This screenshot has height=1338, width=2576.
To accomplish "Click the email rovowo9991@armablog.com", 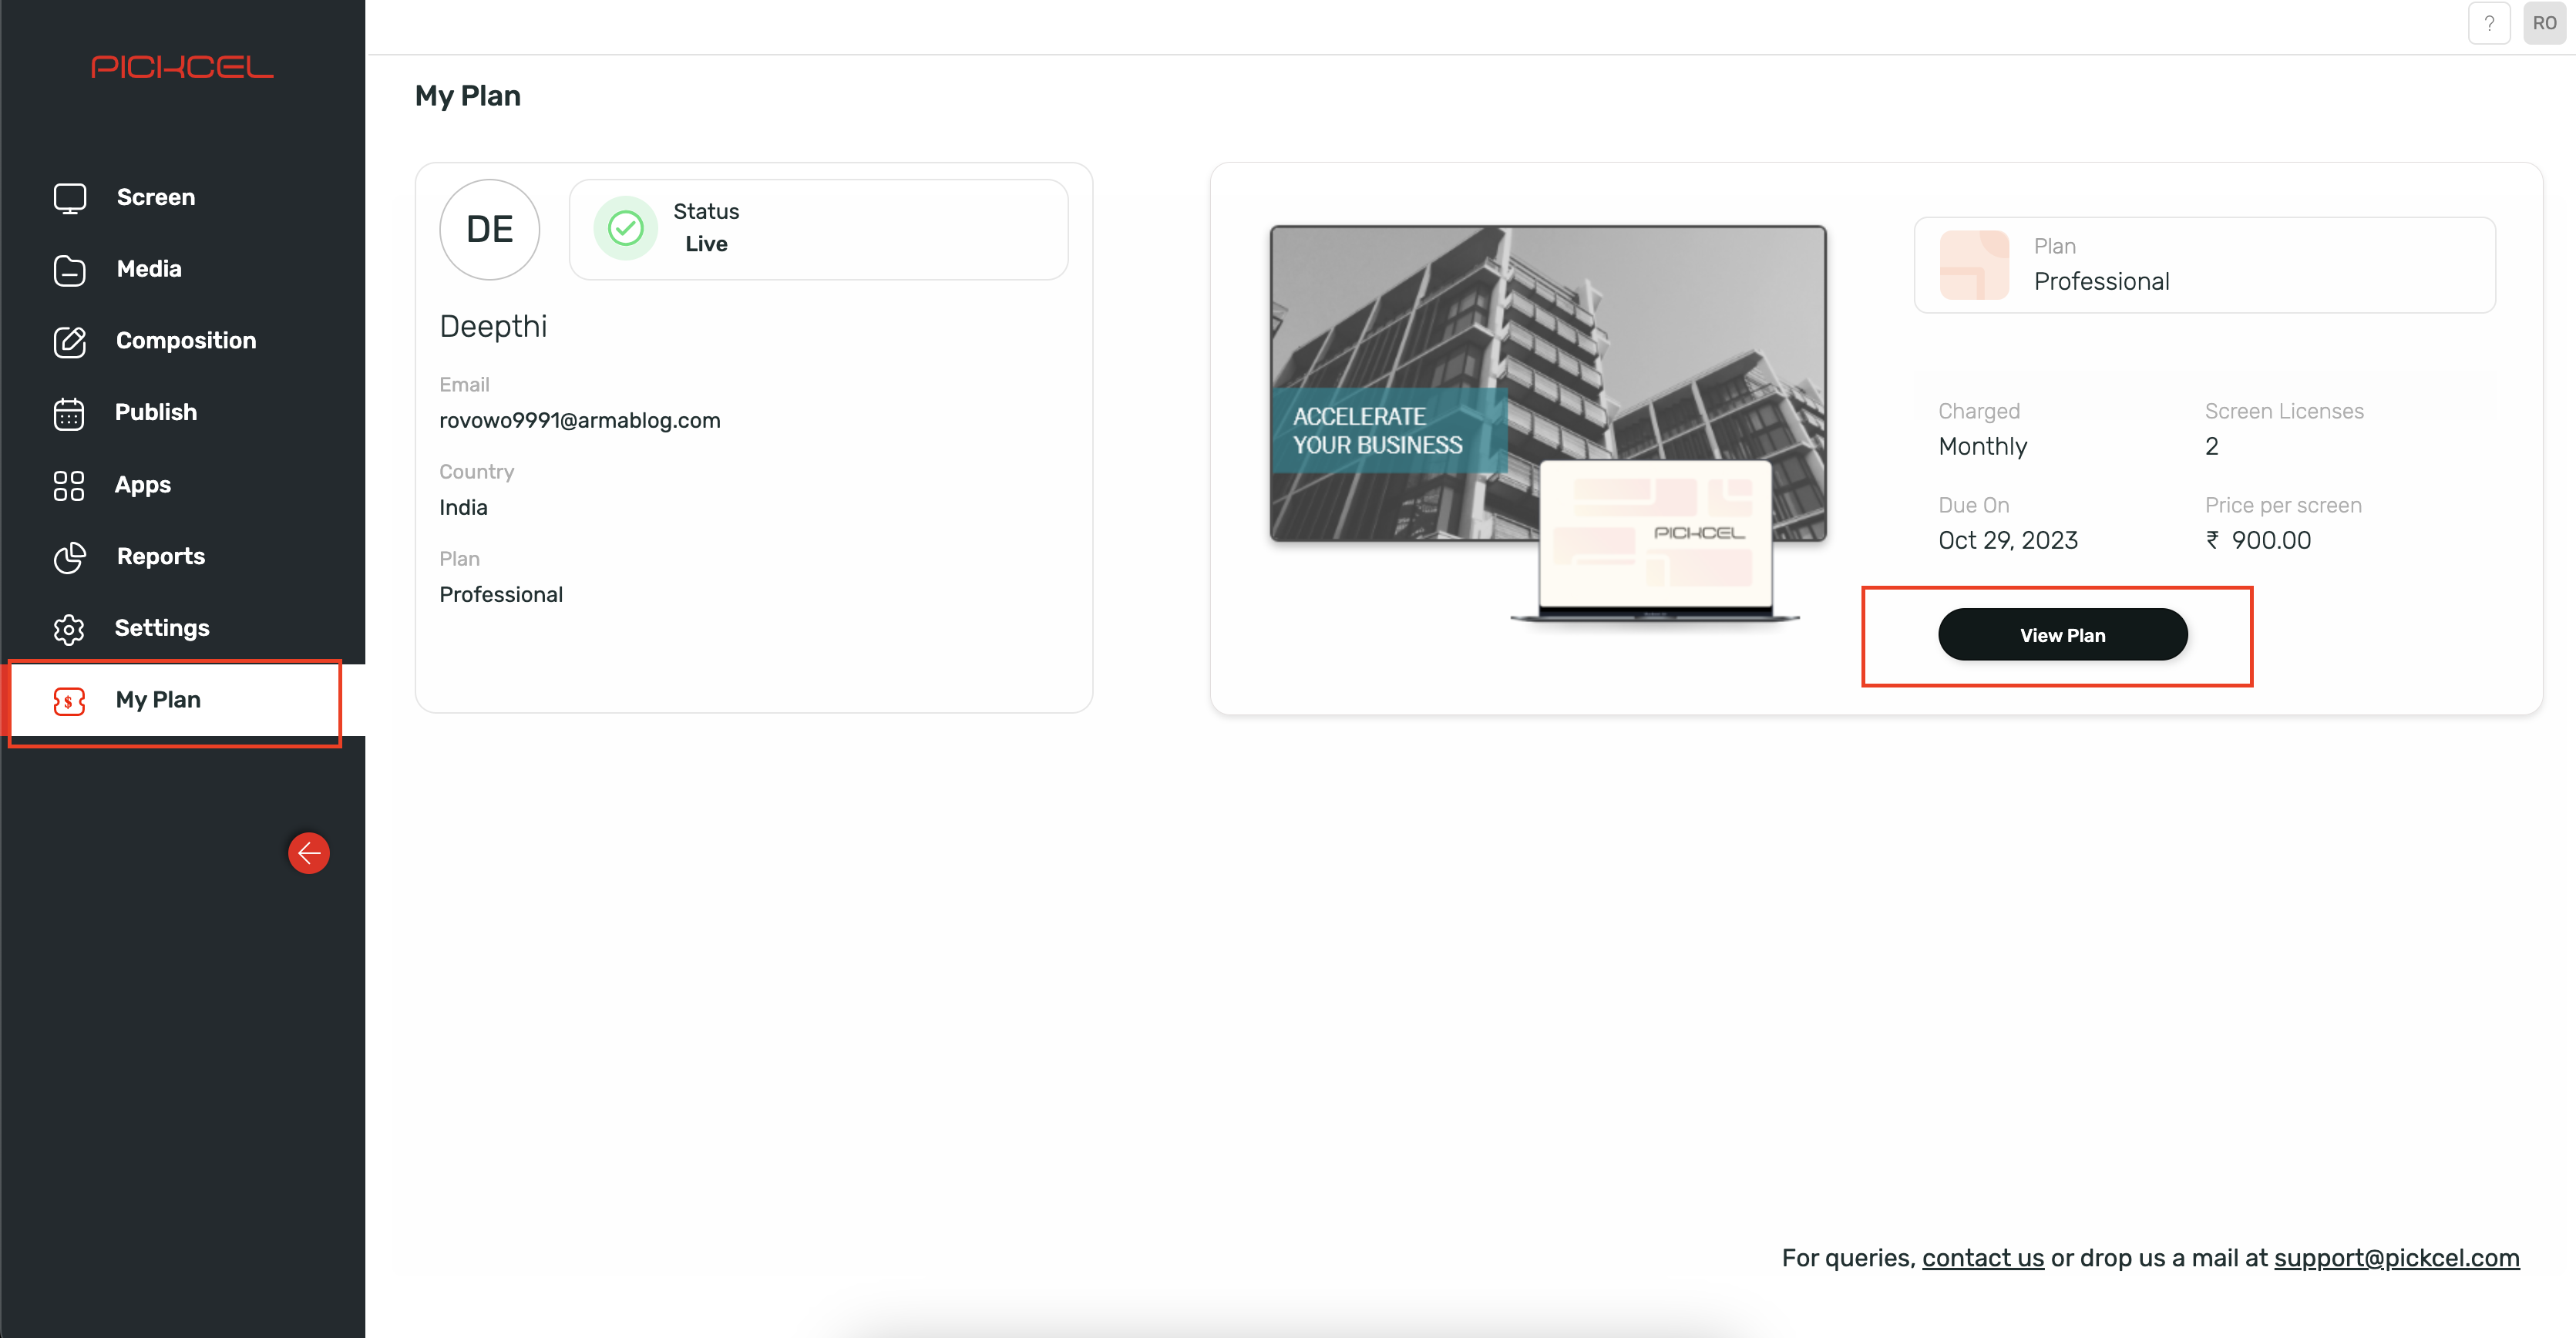I will (x=580, y=421).
